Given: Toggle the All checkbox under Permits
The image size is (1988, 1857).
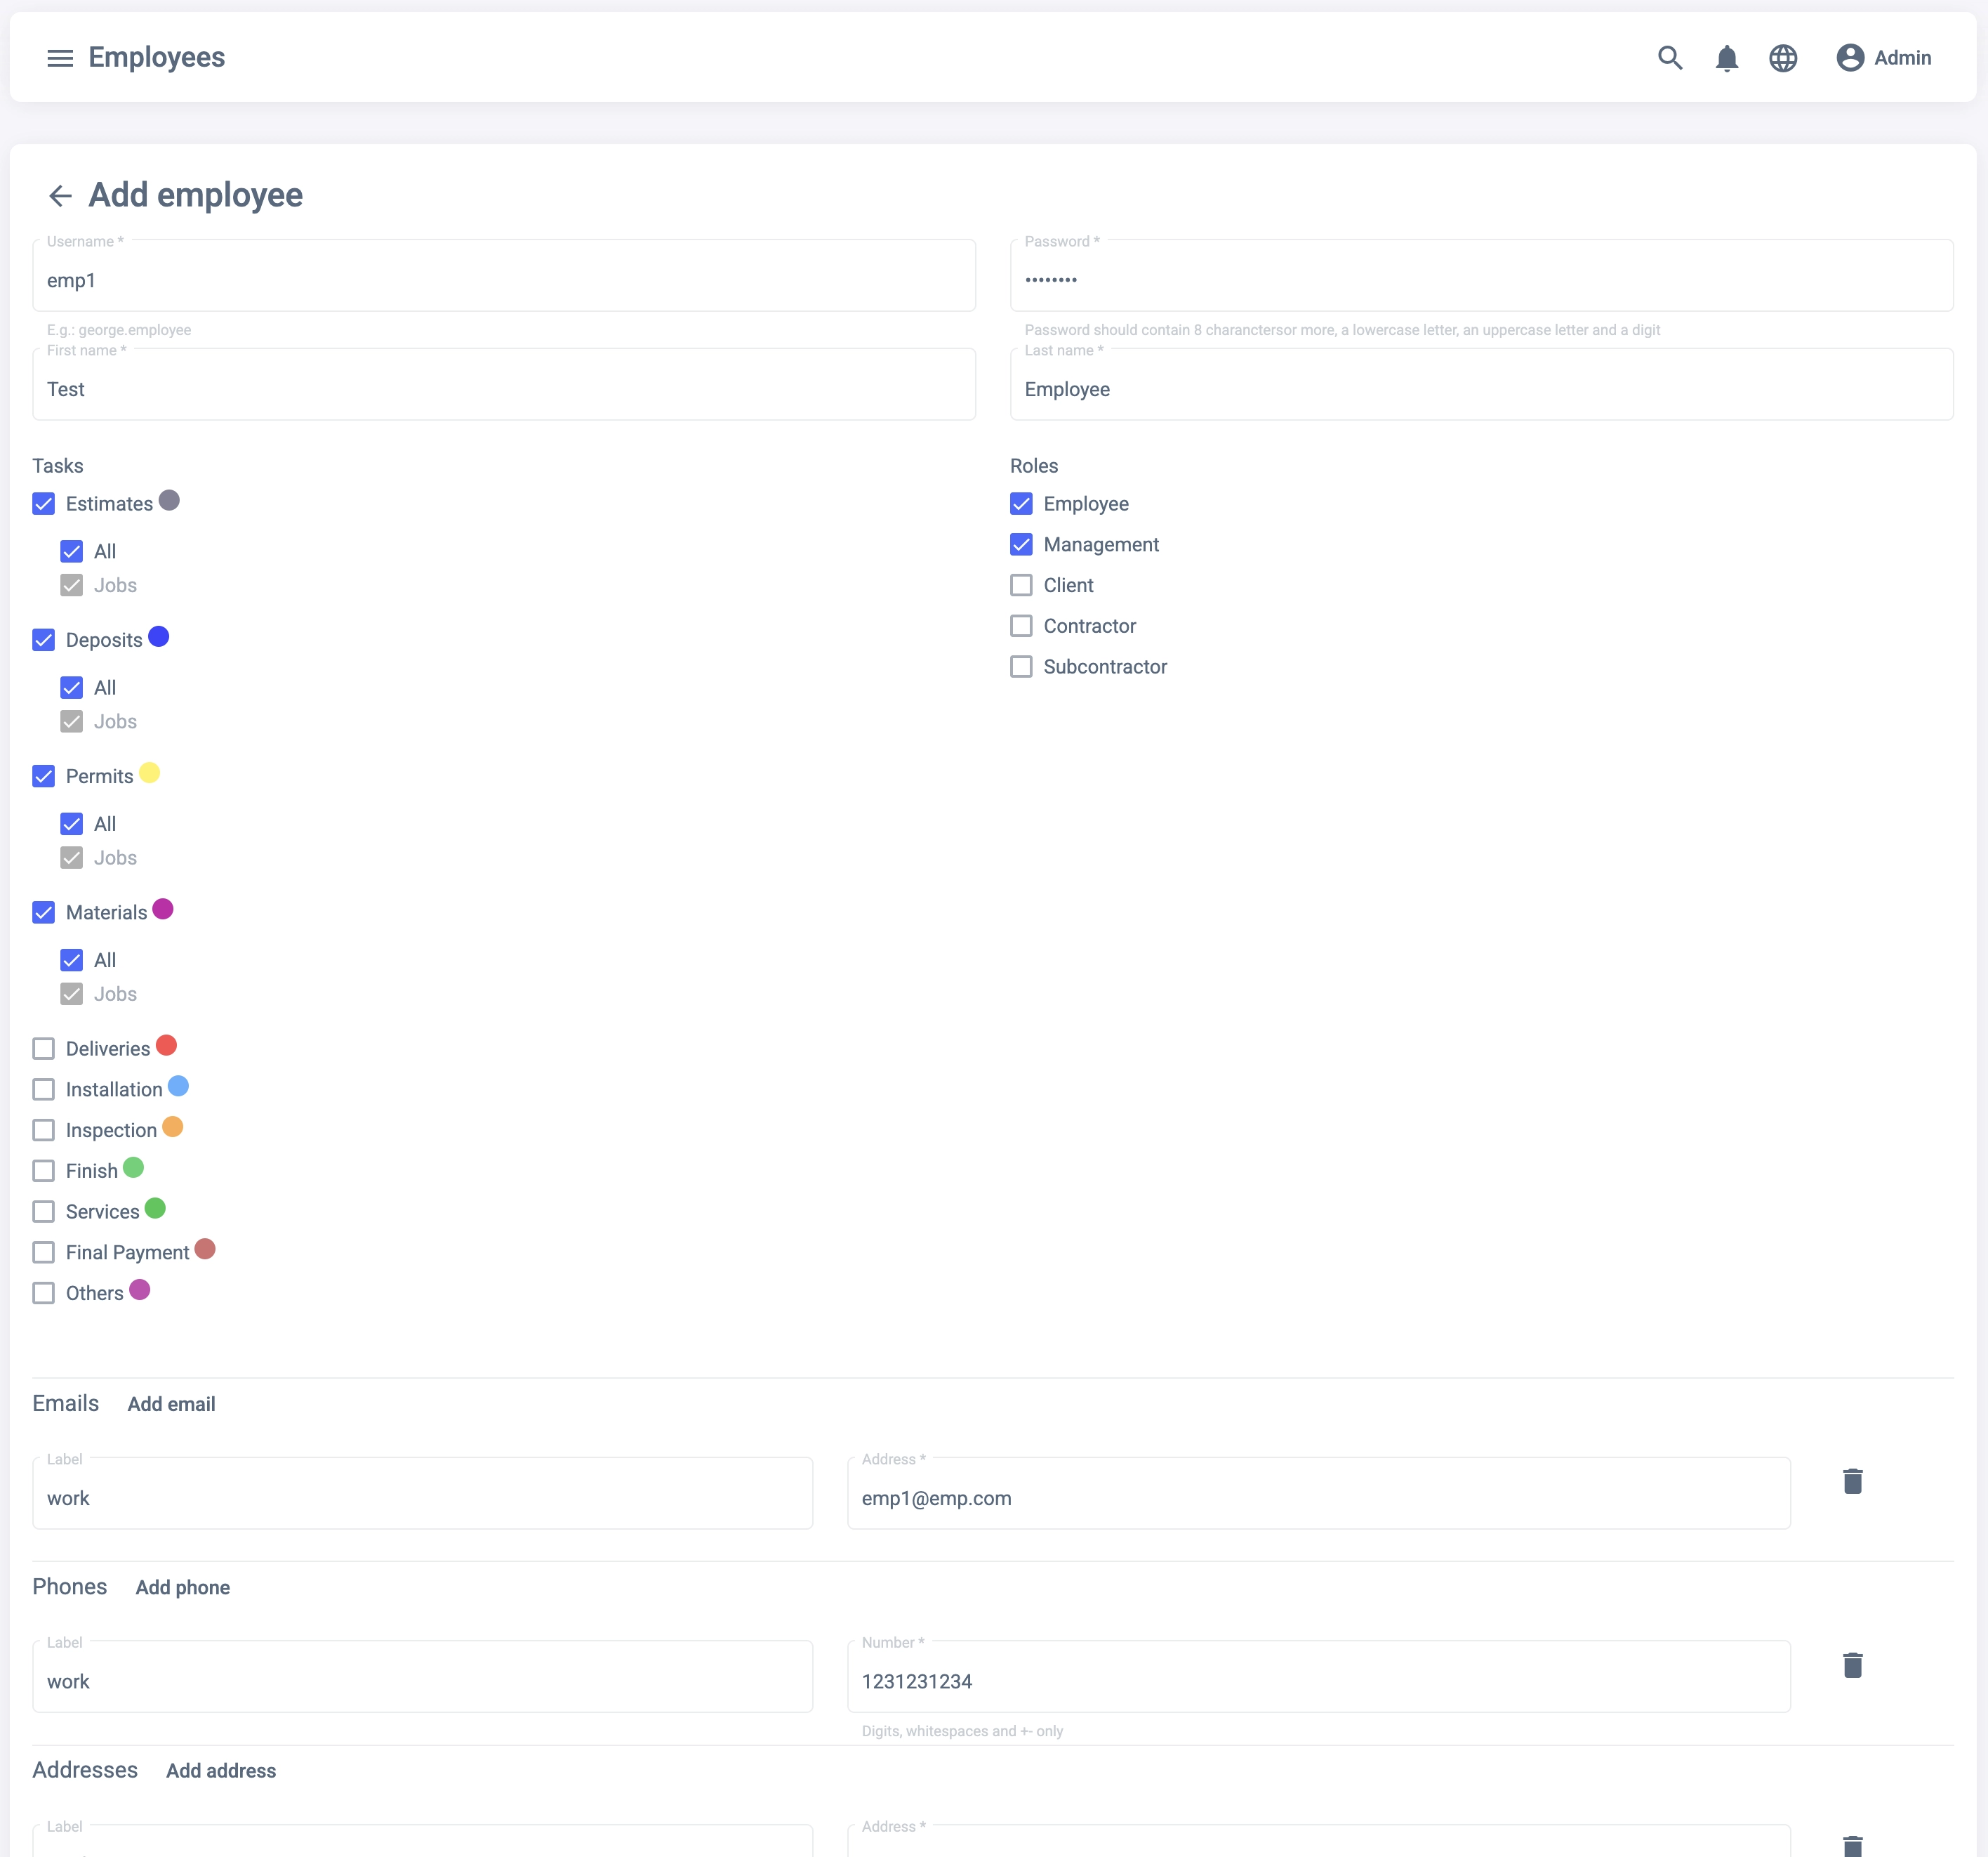Looking at the screenshot, I should (71, 825).
